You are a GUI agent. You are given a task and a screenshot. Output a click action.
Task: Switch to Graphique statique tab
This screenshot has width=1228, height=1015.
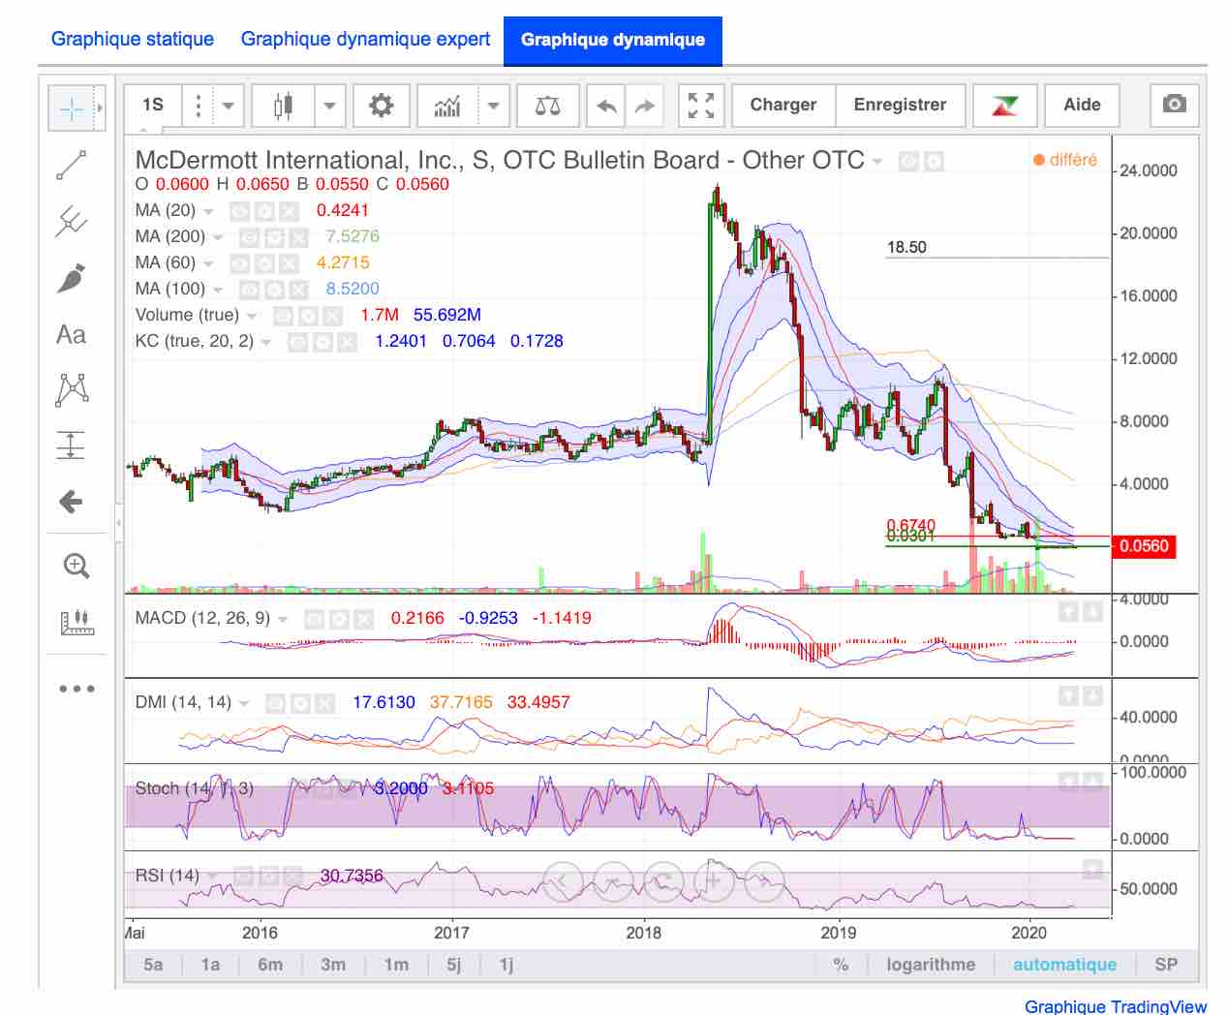133,39
